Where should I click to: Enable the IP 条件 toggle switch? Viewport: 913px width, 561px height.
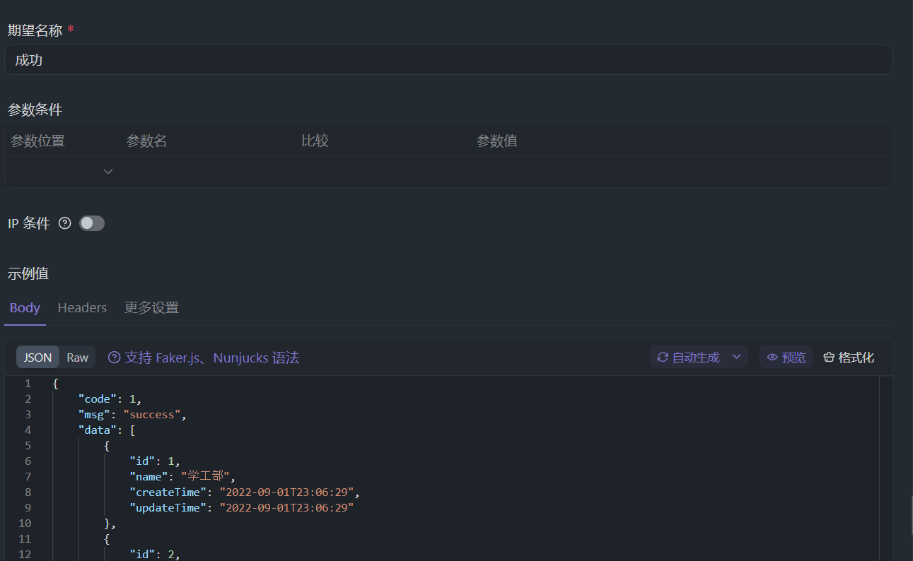pyautogui.click(x=92, y=223)
